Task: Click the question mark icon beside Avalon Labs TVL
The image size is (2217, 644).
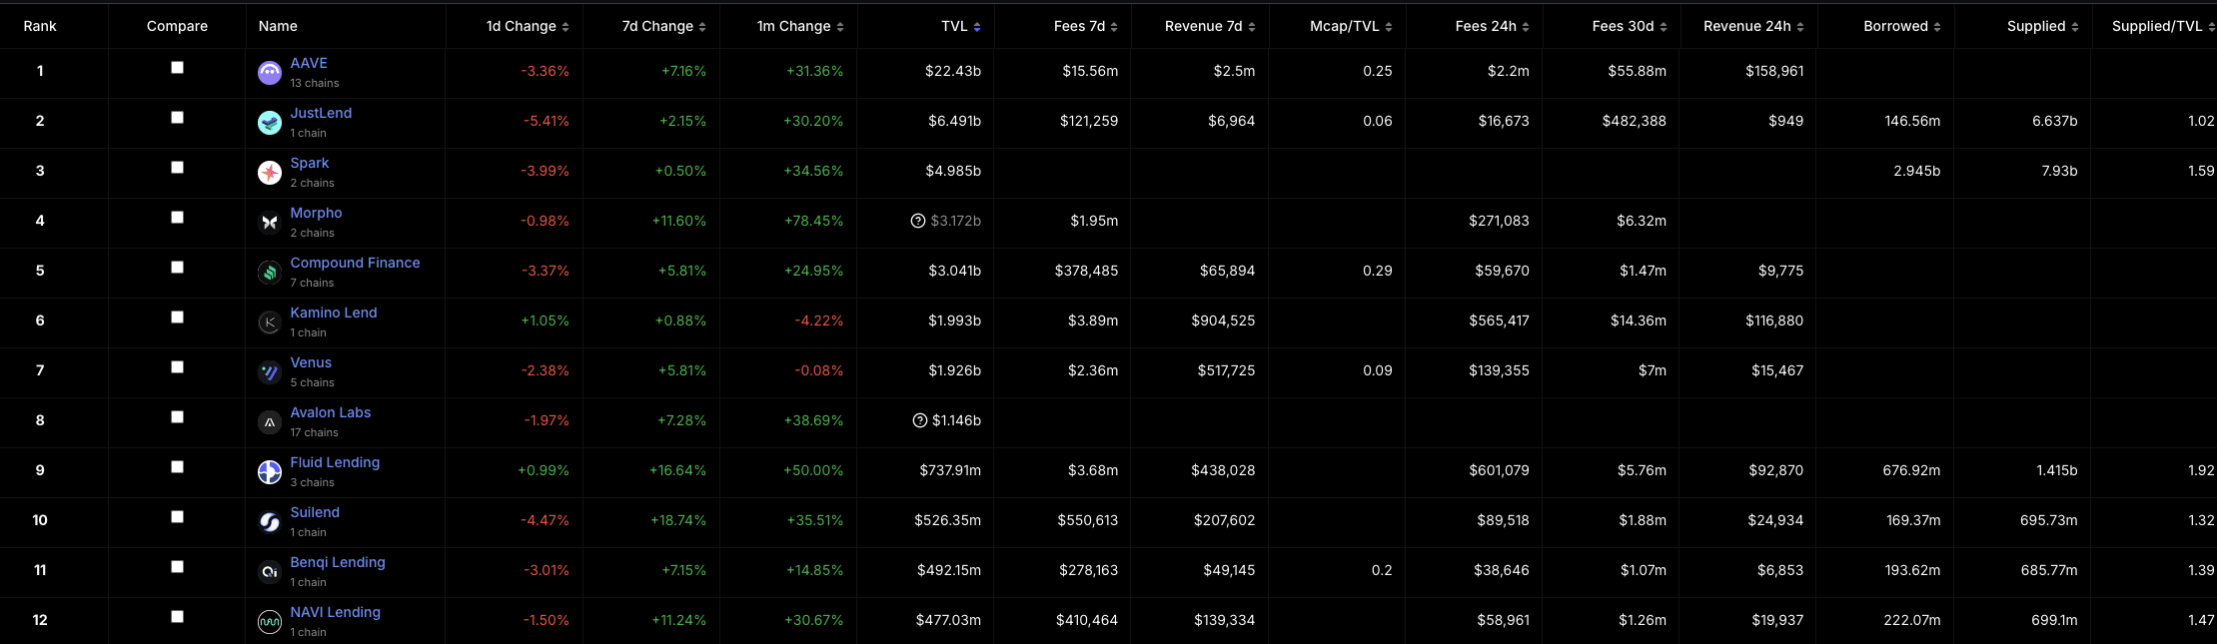Action: pyautogui.click(x=920, y=420)
